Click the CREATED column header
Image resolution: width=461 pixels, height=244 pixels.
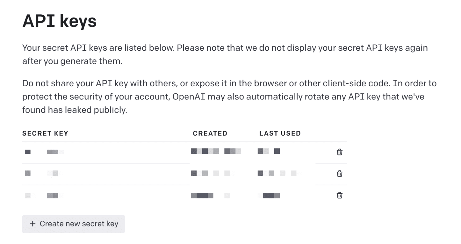[x=210, y=133]
